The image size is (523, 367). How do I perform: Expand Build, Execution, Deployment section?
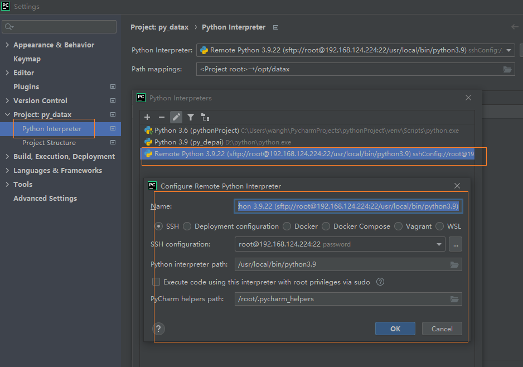point(7,157)
